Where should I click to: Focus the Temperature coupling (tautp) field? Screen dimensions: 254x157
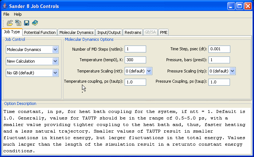coord(135,82)
